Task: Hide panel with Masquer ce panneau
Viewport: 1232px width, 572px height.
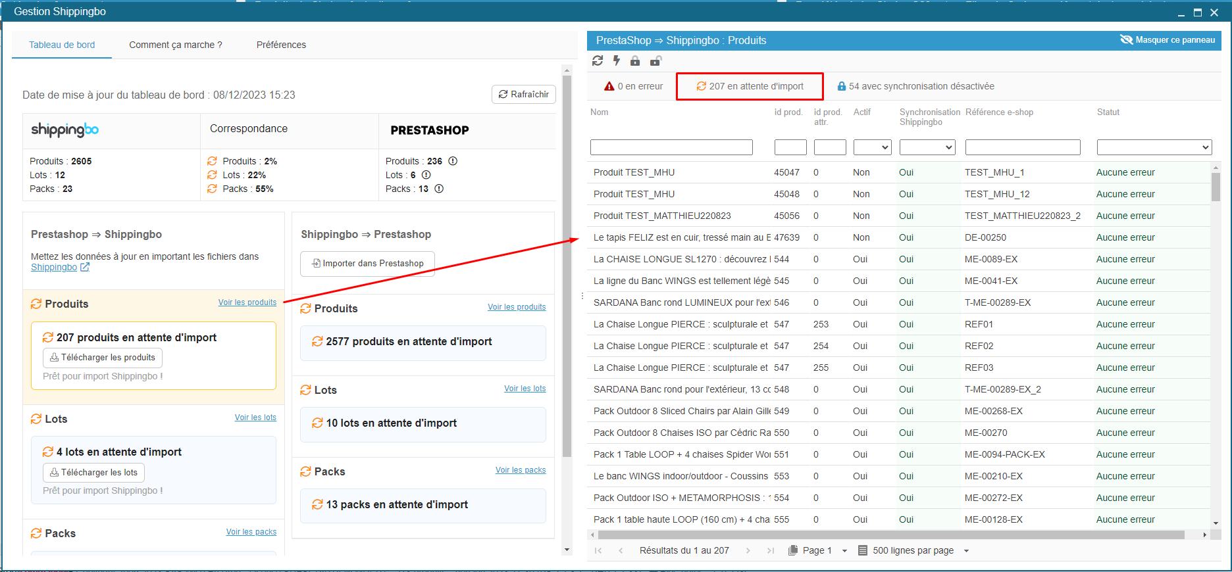Action: [1168, 40]
